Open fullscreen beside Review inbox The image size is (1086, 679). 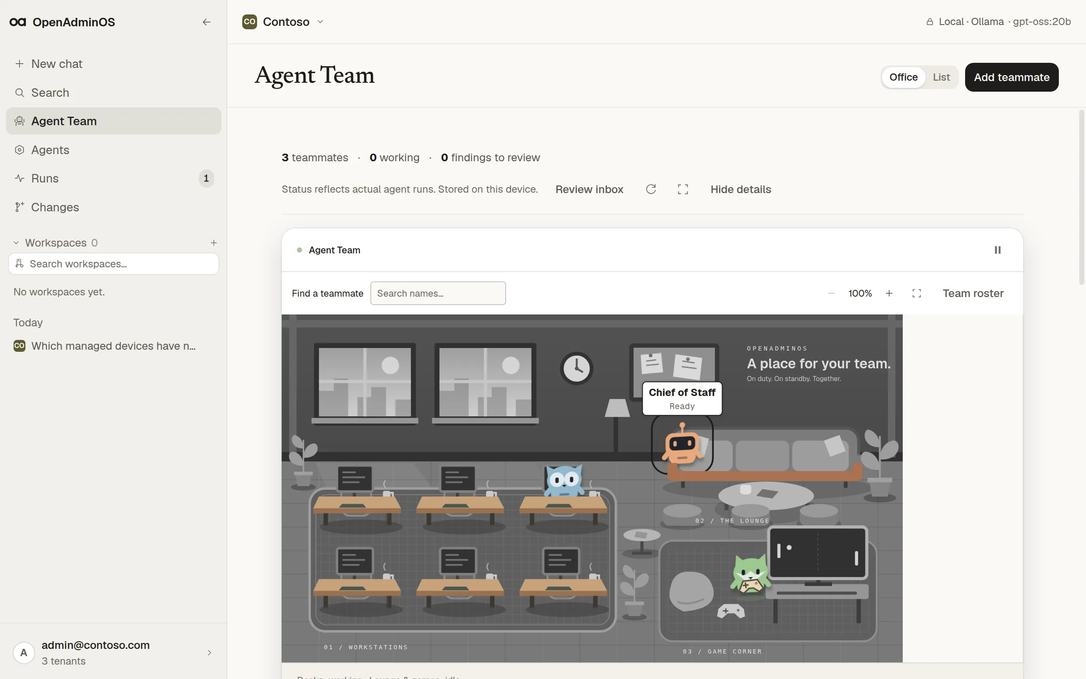pos(683,190)
